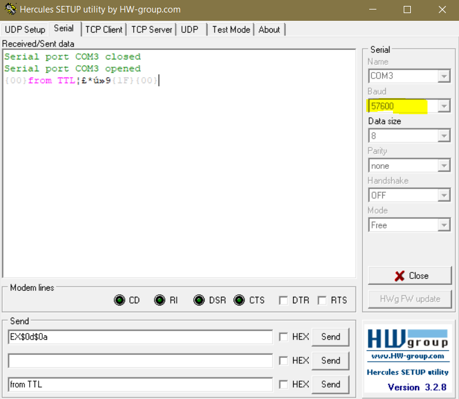The image size is (459, 399).
Task: Click the CTS modem line indicator
Action: click(239, 300)
